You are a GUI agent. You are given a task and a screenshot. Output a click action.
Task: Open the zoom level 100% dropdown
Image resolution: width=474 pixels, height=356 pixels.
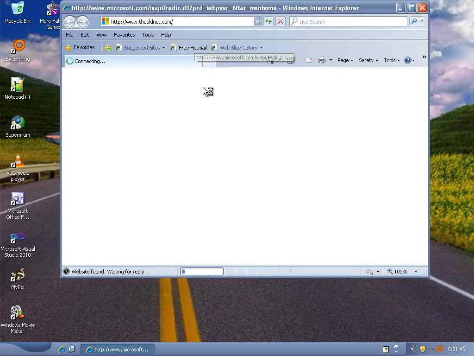click(x=416, y=272)
